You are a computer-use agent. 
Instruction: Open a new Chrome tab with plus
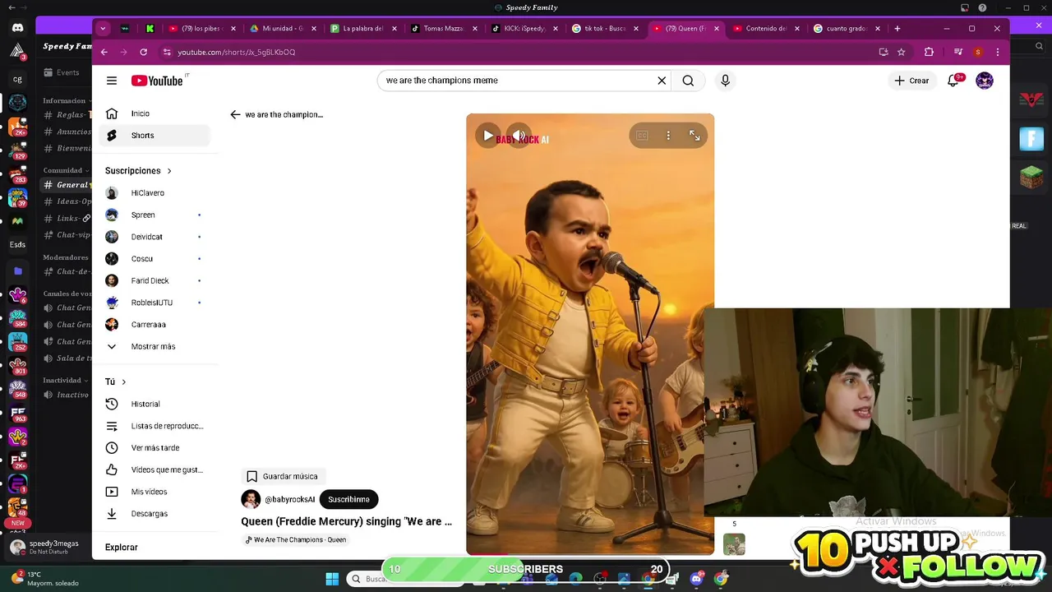point(897,28)
